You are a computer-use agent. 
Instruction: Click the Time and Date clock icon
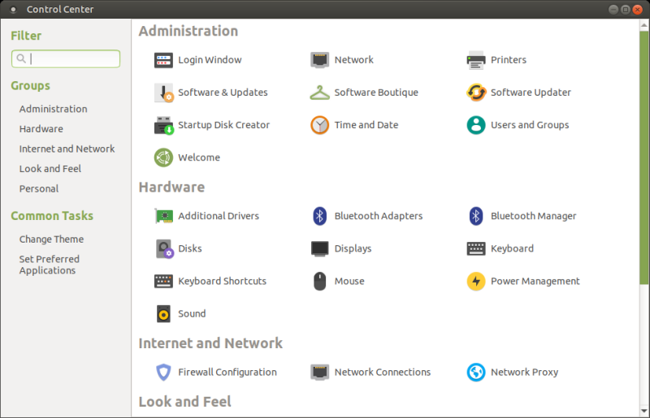click(x=320, y=125)
